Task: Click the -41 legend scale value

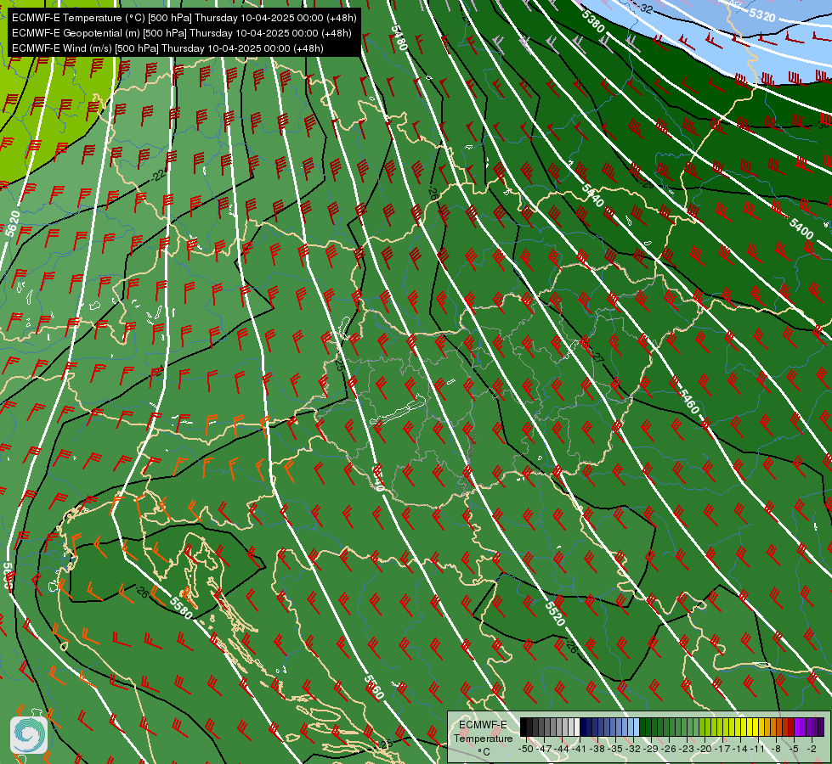Action: [x=580, y=749]
